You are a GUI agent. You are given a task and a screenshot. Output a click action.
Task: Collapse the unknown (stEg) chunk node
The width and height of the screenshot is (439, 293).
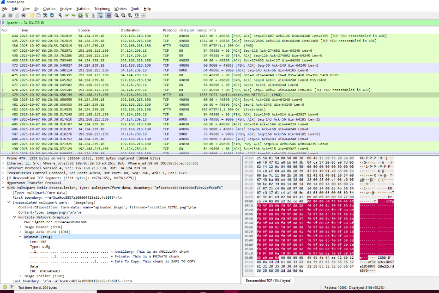[x=21, y=236]
